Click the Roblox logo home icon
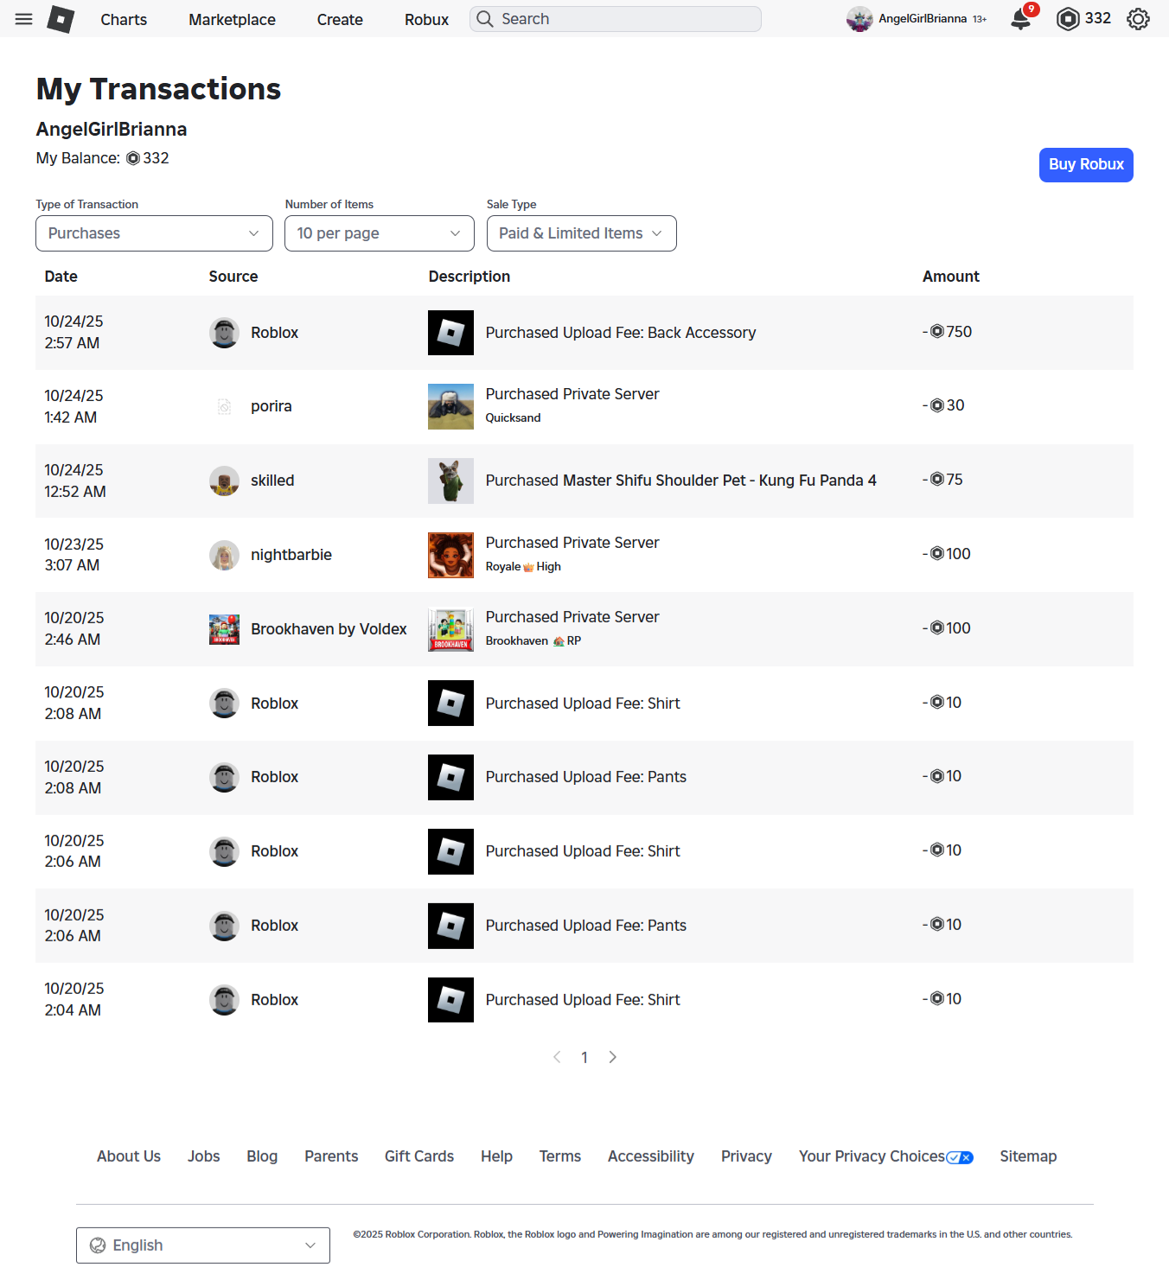 [61, 19]
